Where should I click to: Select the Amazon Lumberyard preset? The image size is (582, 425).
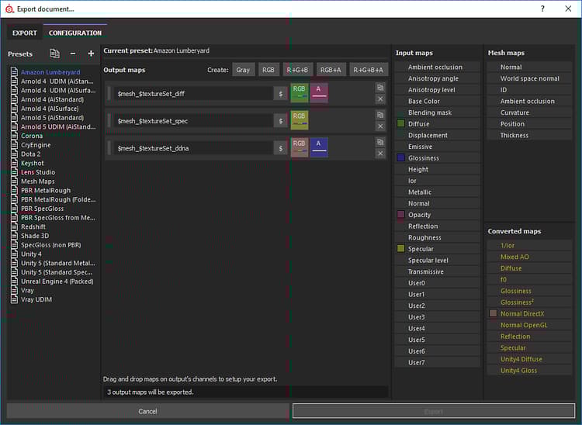pyautogui.click(x=50, y=72)
